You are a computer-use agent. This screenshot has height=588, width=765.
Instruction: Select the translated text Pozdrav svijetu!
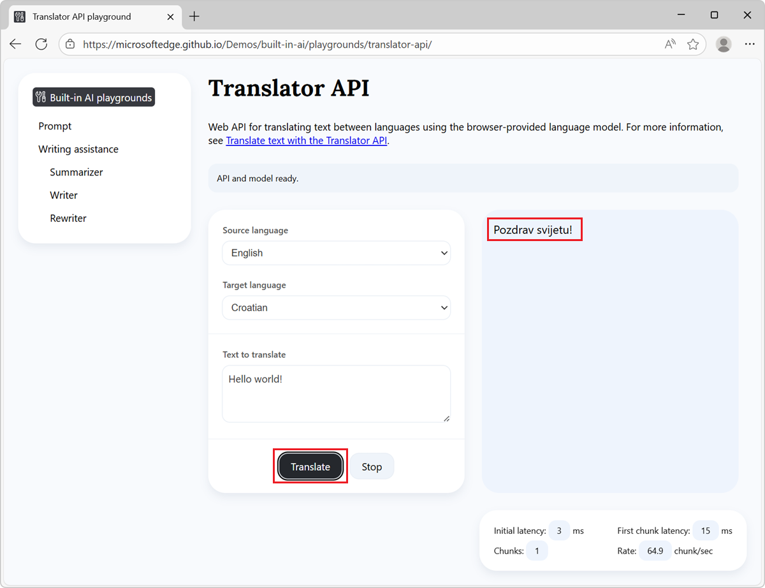(x=534, y=229)
